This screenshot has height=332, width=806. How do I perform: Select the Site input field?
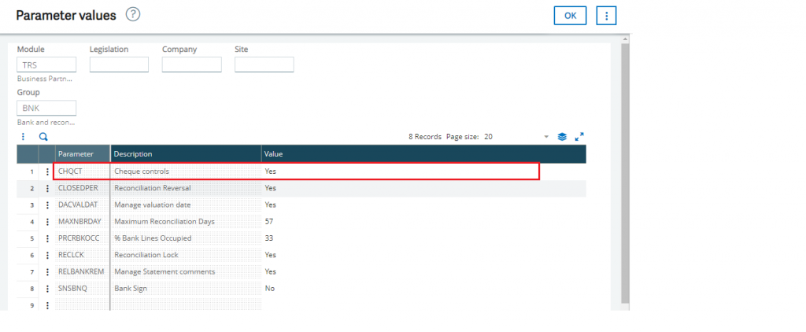tap(264, 65)
